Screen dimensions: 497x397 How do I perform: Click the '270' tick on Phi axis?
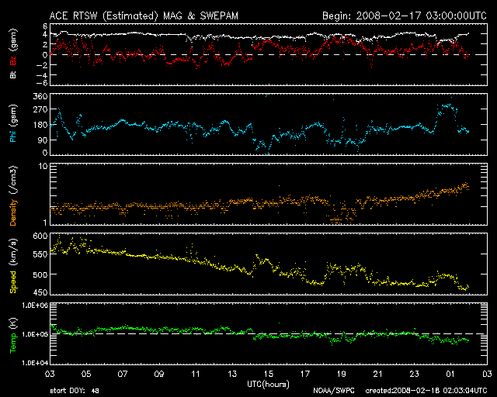click(x=40, y=109)
